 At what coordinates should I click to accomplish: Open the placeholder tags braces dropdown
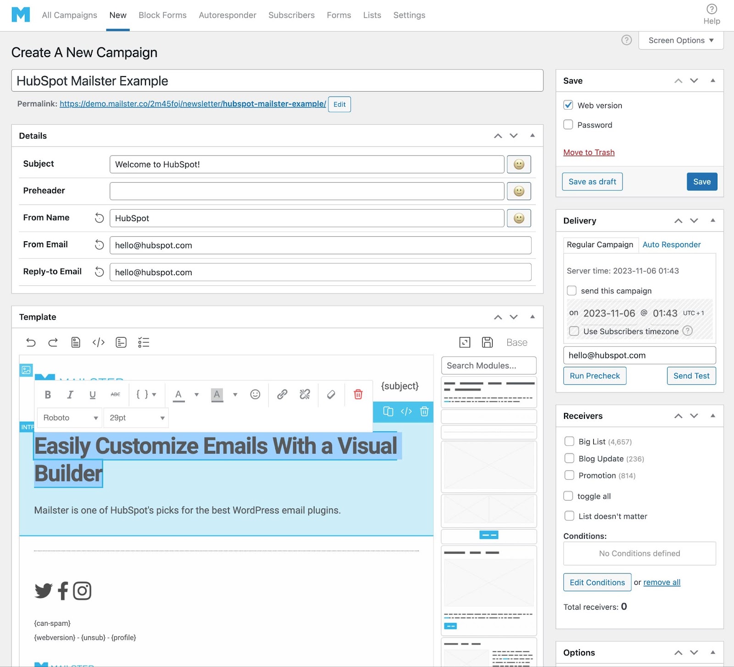(146, 395)
